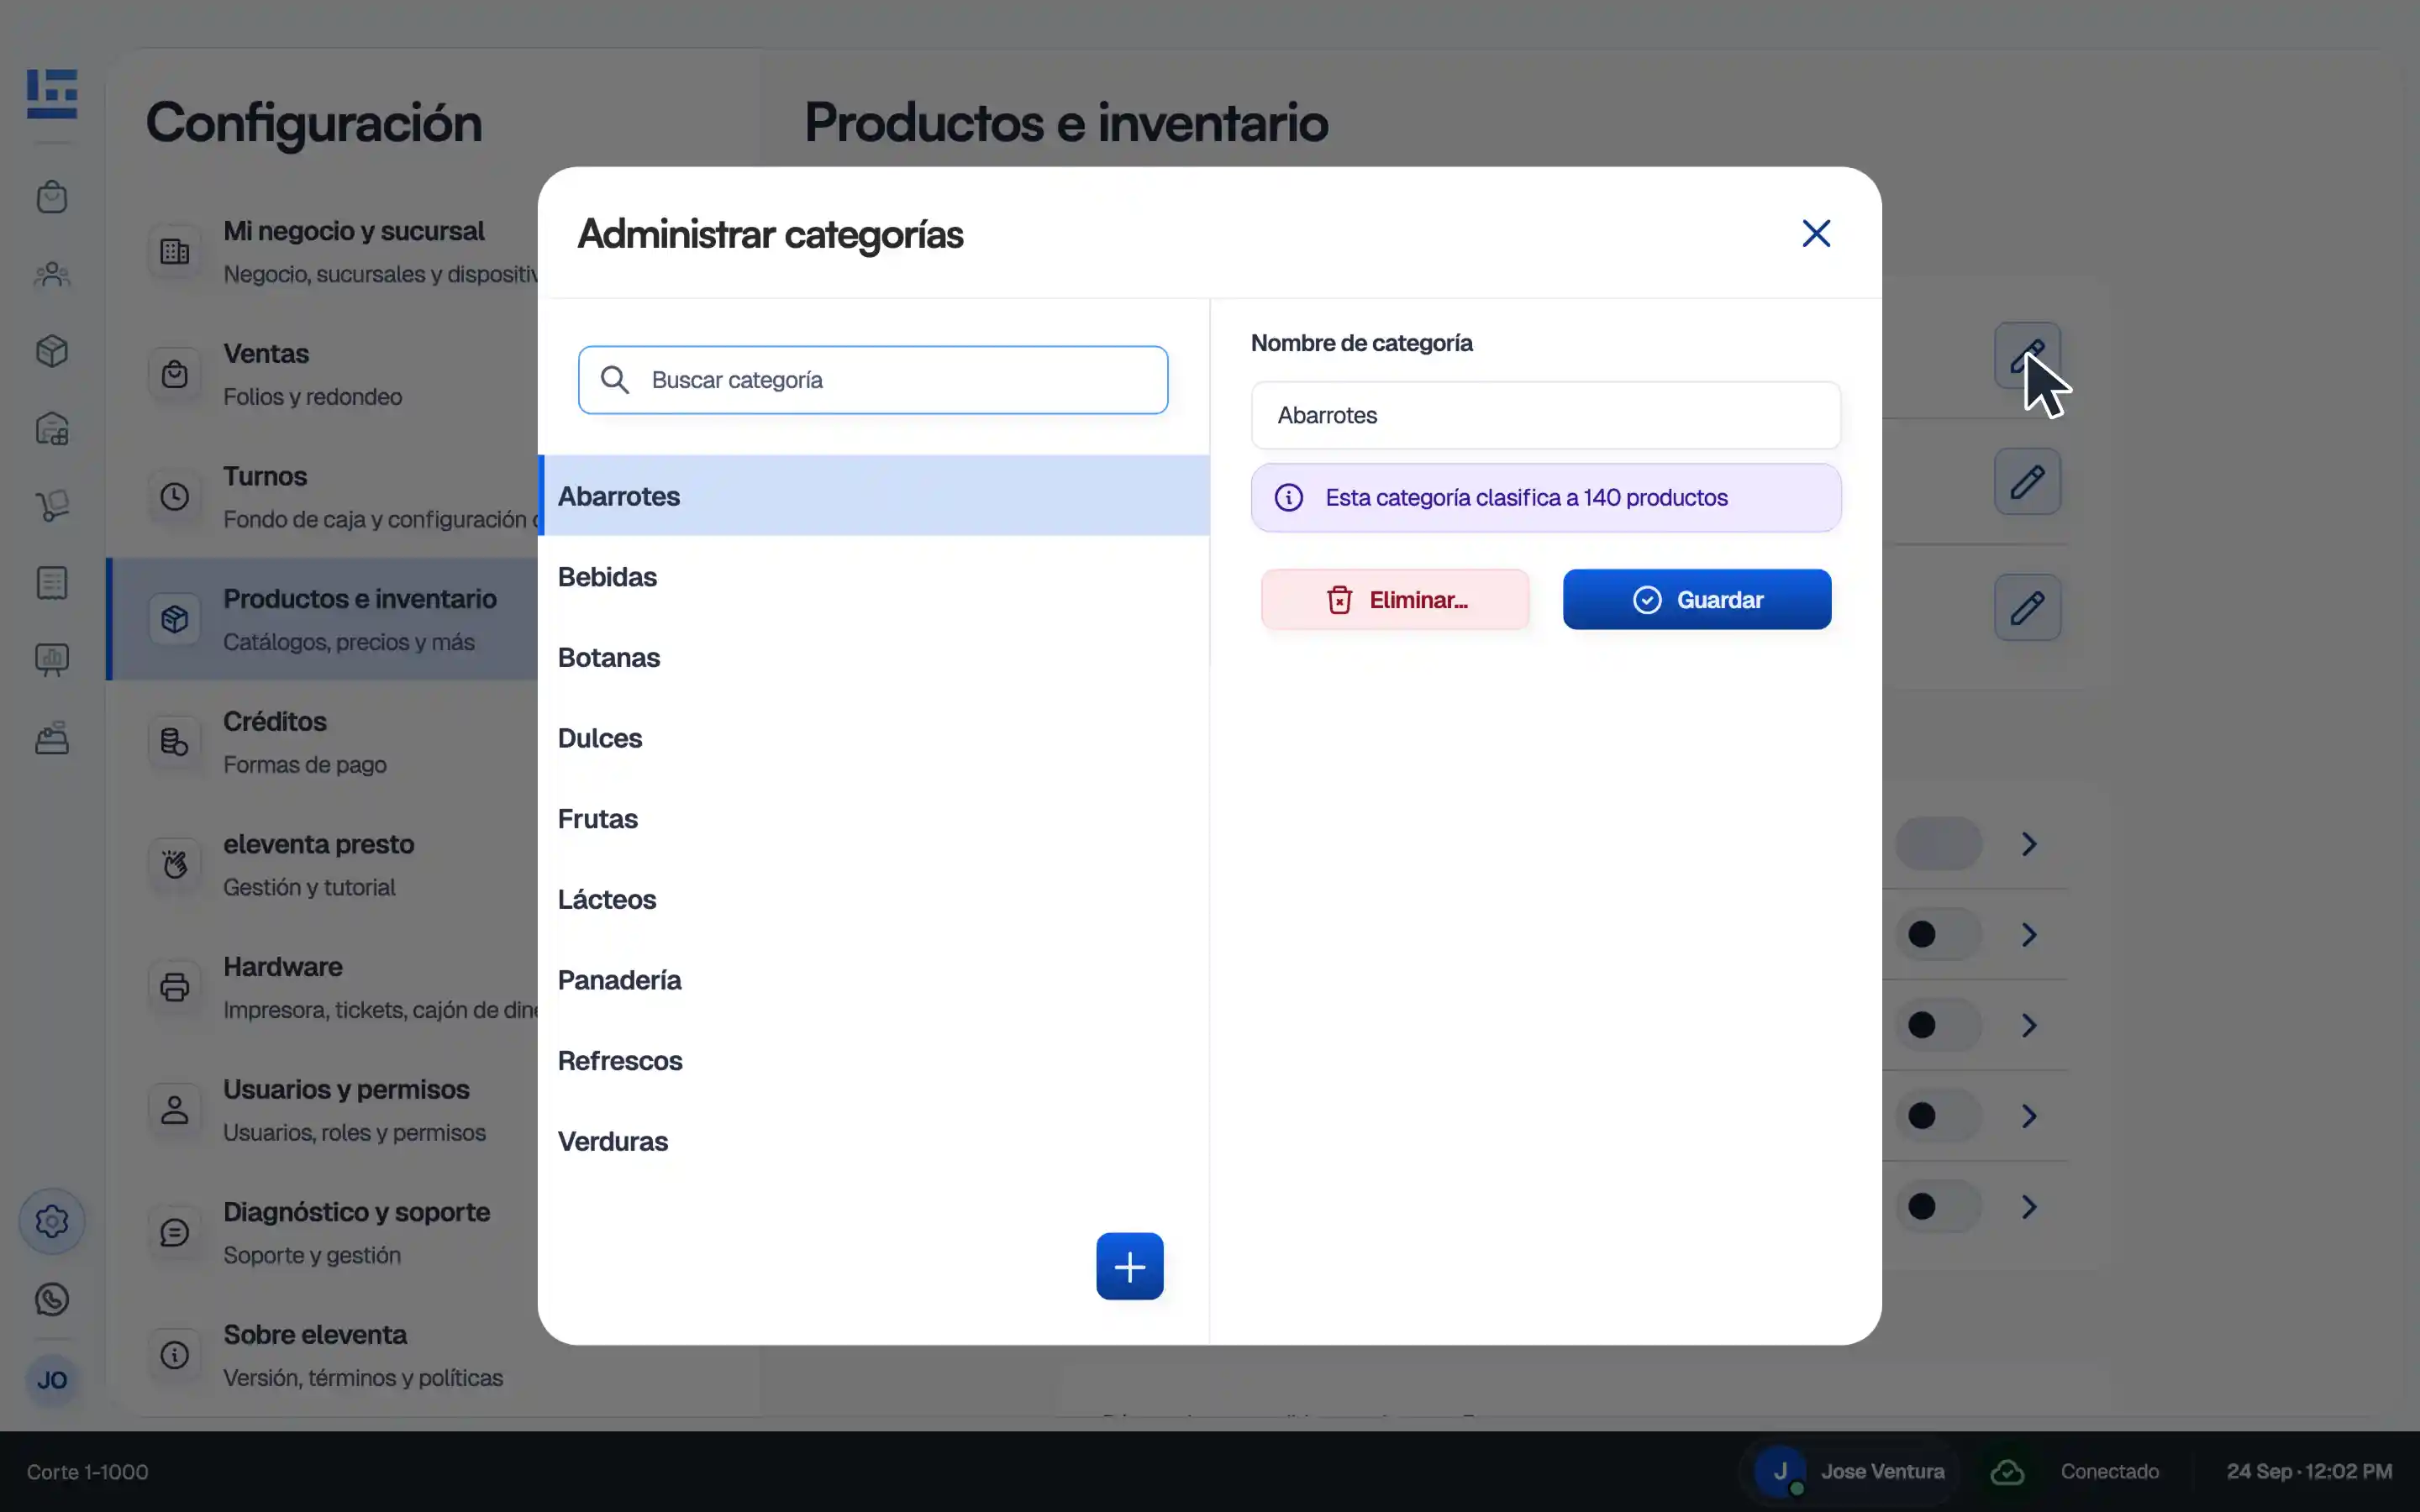Click the second pencil edit icon

[x=2028, y=481]
